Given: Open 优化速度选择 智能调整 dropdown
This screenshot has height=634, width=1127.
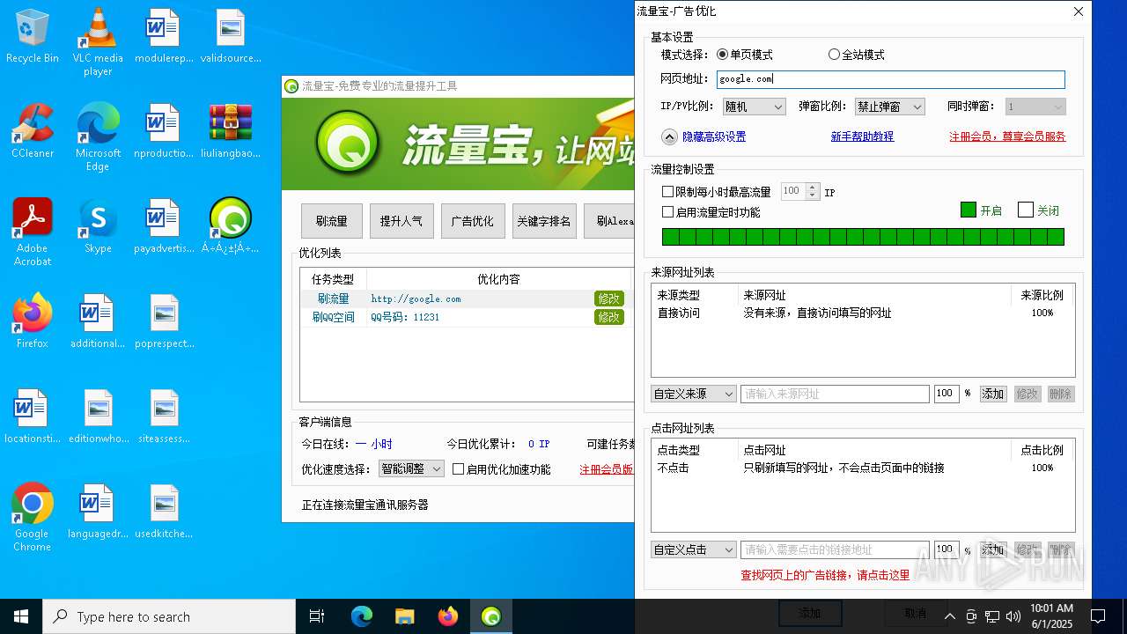Looking at the screenshot, I should click(411, 469).
